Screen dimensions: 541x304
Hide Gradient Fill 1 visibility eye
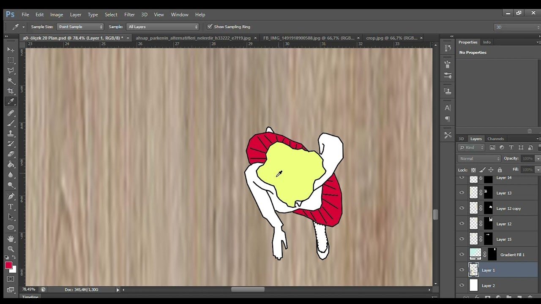click(462, 255)
